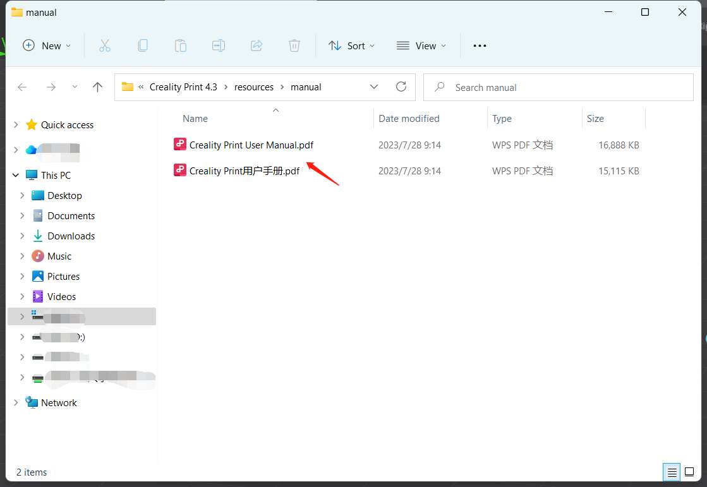
Task: Click the PDF icon of Creality Print用户手册
Action: 180,170
